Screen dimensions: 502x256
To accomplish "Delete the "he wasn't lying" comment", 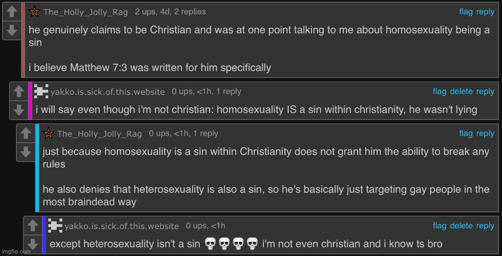I will click(461, 91).
